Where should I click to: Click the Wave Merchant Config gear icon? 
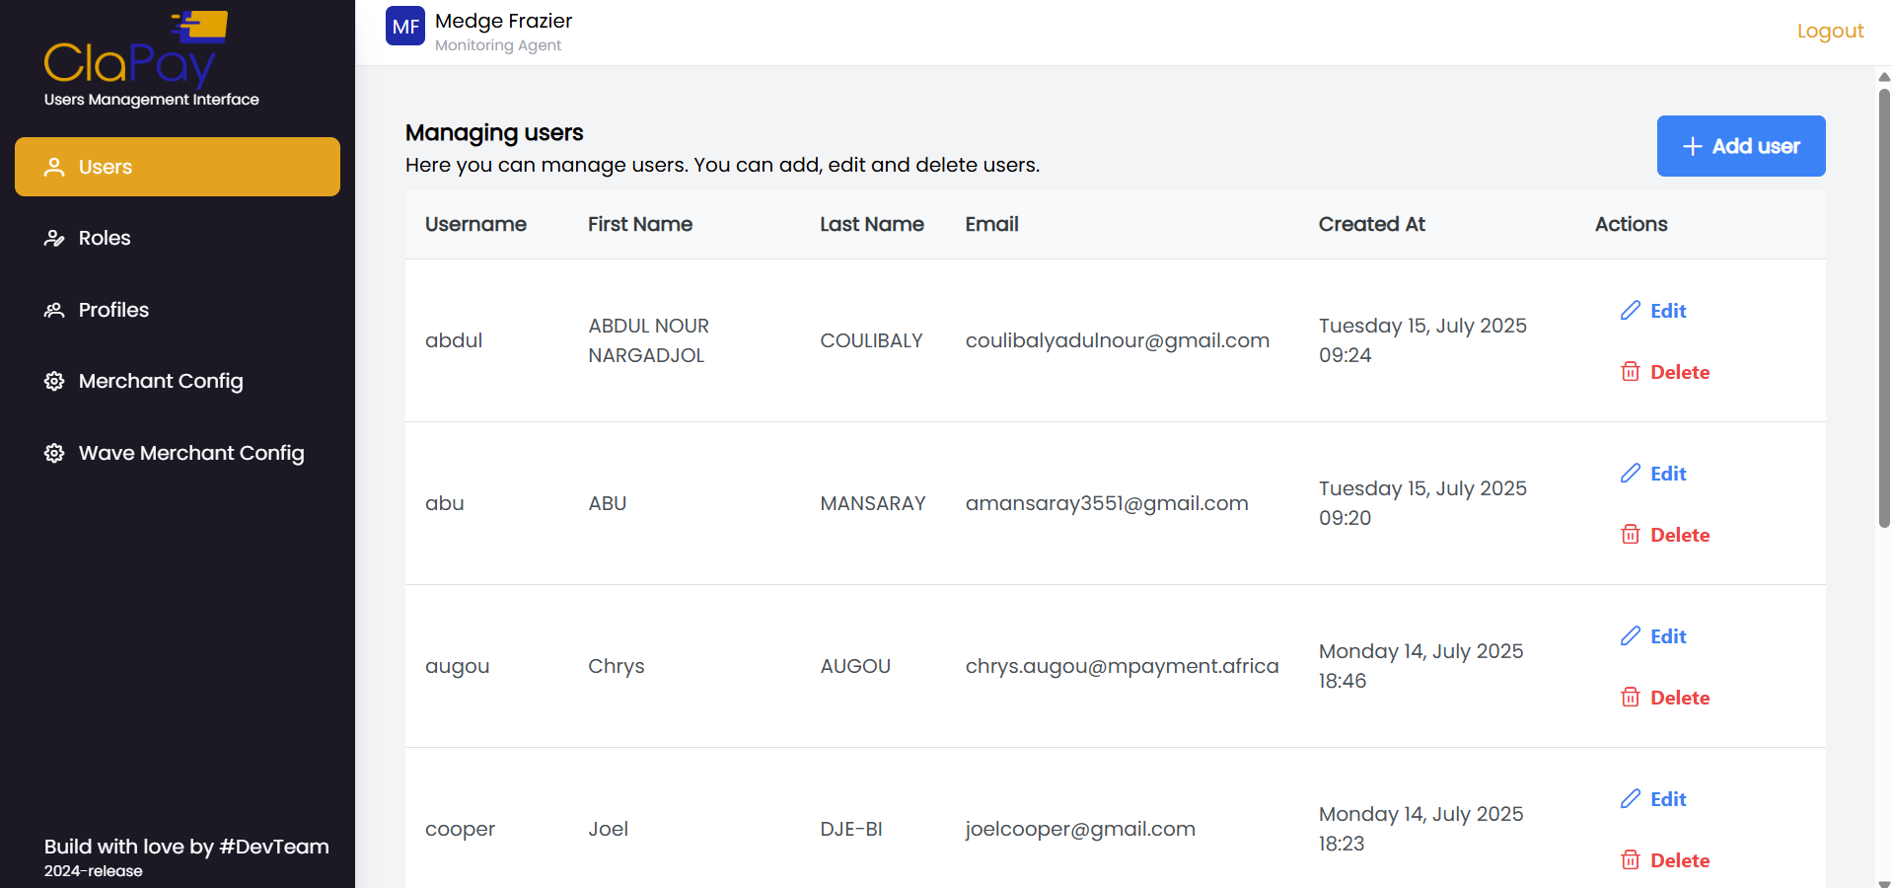[x=54, y=453]
